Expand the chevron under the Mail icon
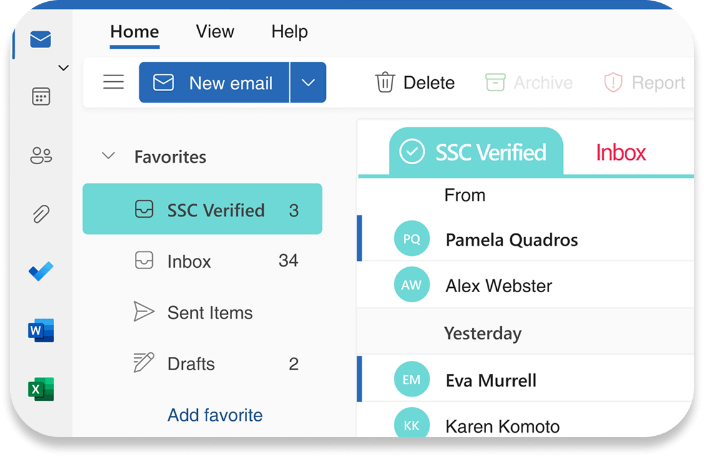 pos(63,67)
